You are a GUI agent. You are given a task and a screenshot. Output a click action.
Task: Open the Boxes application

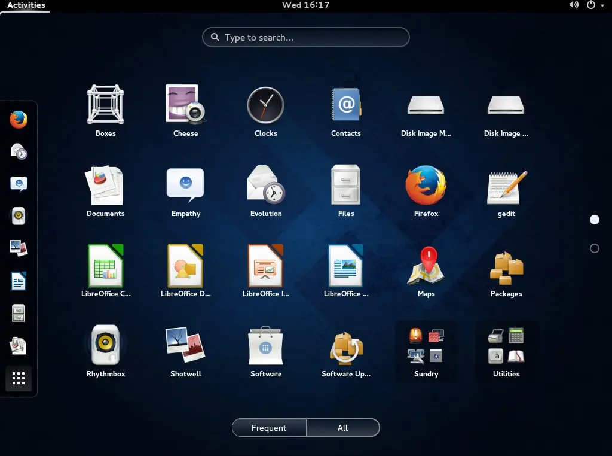[x=105, y=111]
